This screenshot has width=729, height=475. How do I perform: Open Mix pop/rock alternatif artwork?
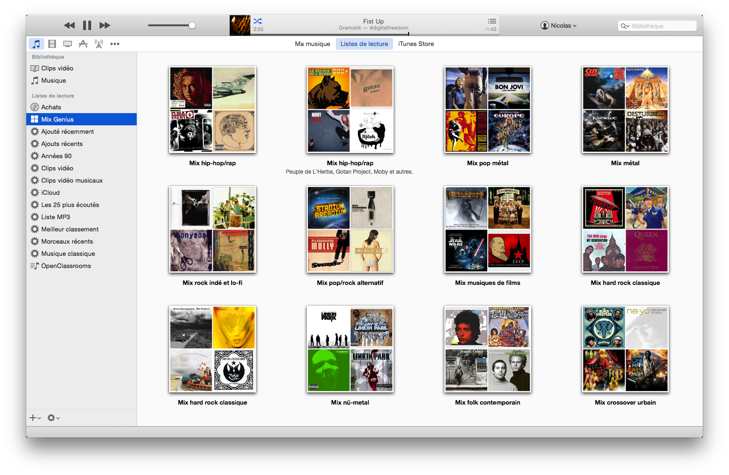(x=350, y=229)
